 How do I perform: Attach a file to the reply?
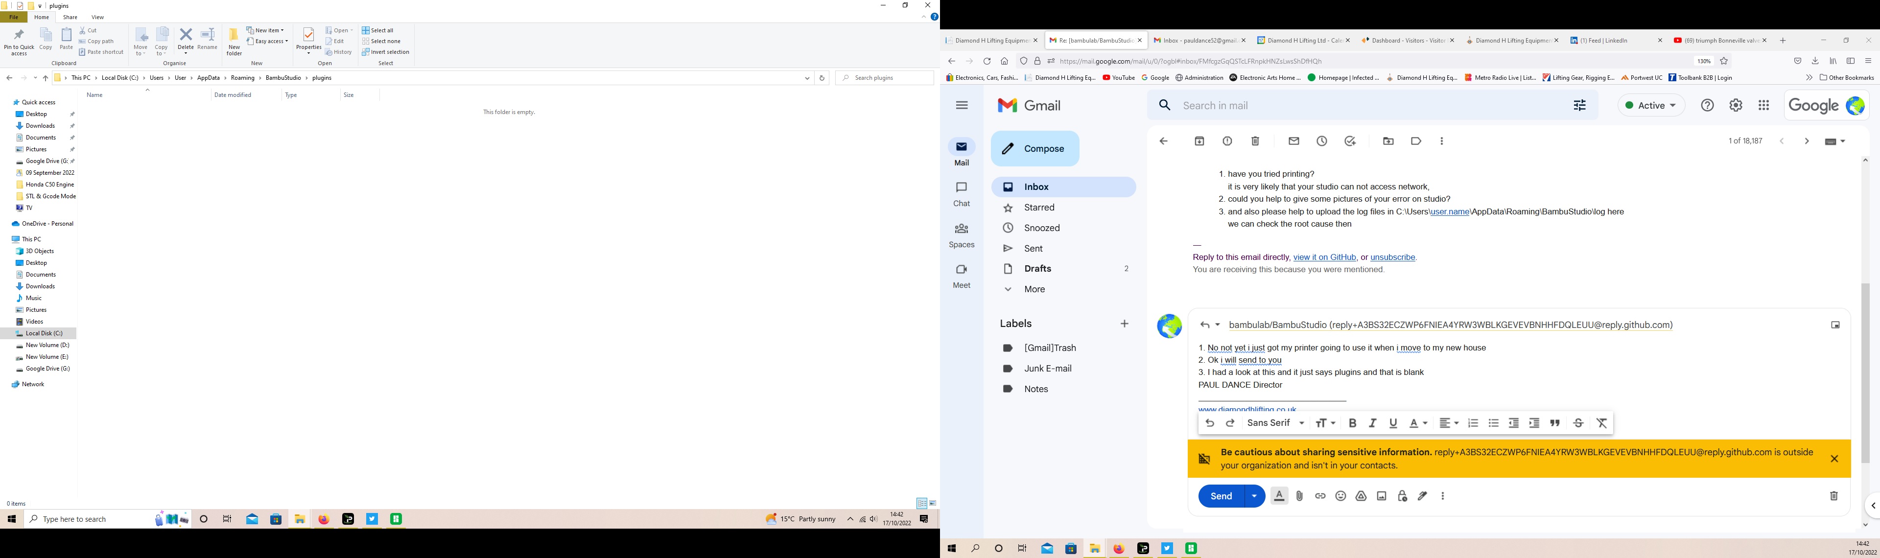point(1300,496)
